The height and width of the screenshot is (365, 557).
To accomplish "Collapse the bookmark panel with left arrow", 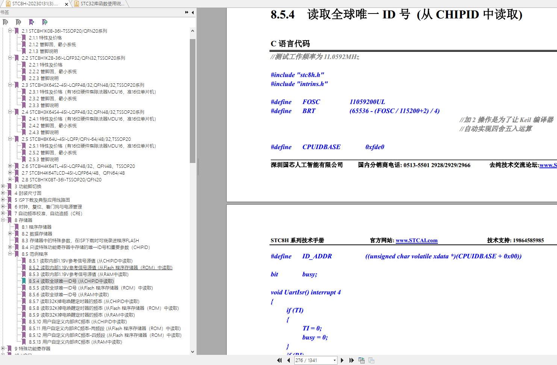I will pos(193,12).
